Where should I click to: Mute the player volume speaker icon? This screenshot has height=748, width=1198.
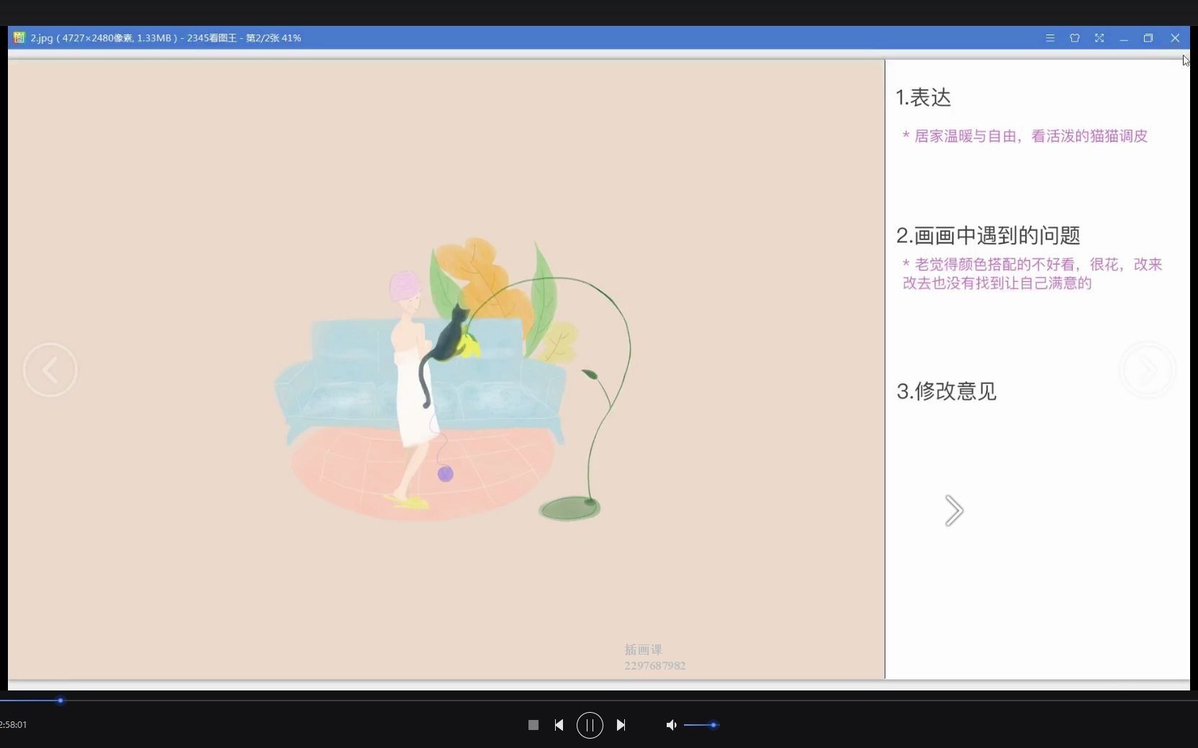click(x=671, y=725)
